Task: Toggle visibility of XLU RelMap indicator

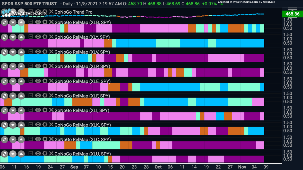Action: 38,153
